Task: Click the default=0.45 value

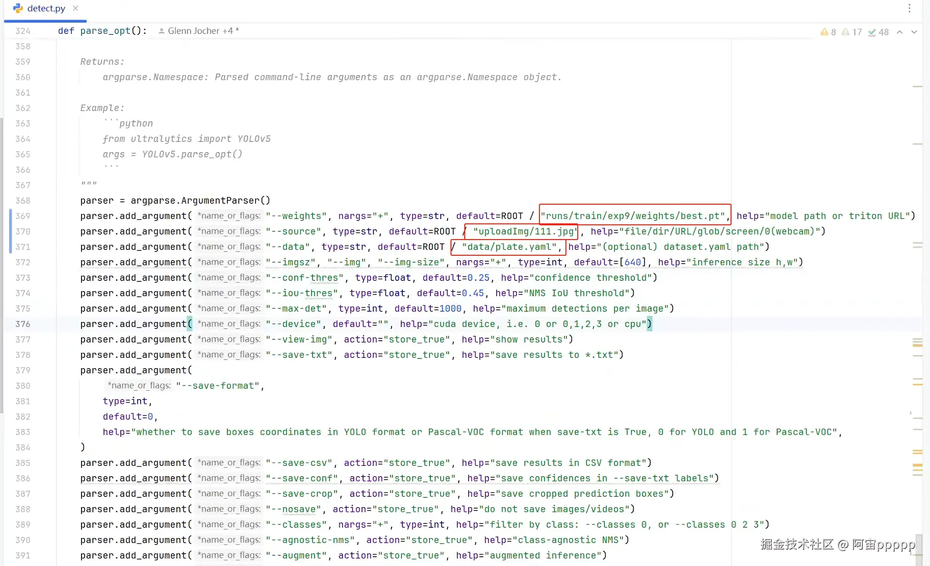Action: [451, 293]
